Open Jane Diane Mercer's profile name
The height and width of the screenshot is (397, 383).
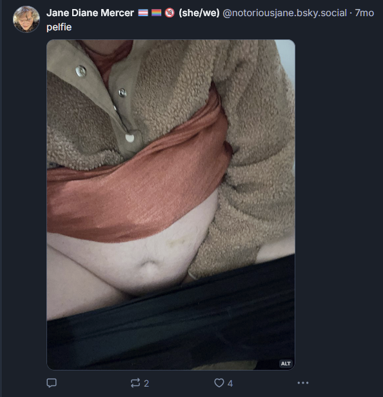(x=90, y=13)
